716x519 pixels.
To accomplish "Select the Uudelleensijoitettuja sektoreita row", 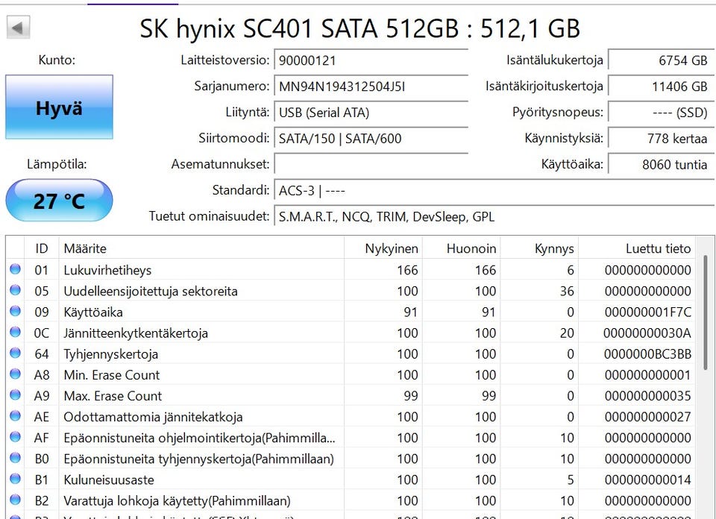I will point(201,291).
